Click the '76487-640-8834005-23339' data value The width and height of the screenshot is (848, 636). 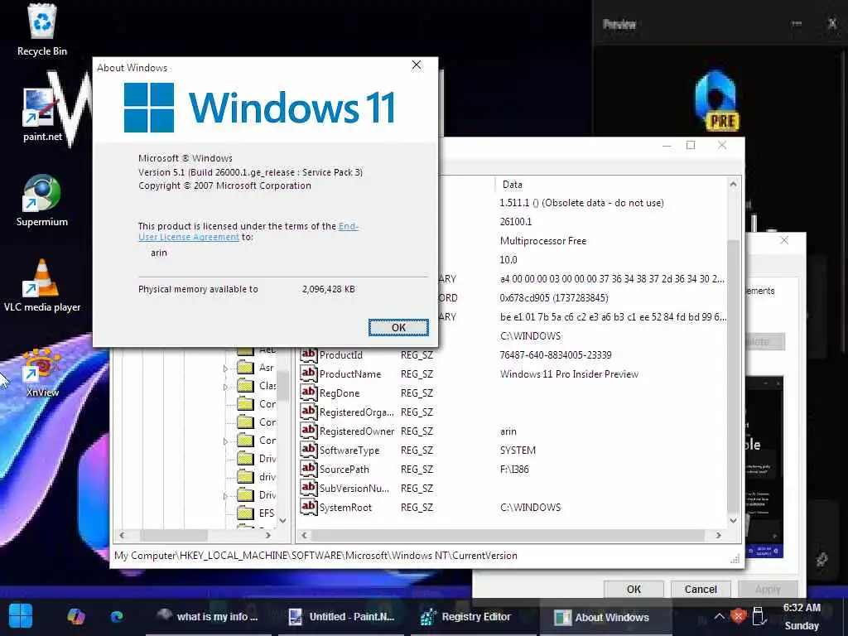click(x=556, y=354)
